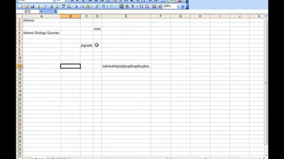This screenshot has height=159, width=284.
Task: Click the Open folder icon
Action: 27,7
